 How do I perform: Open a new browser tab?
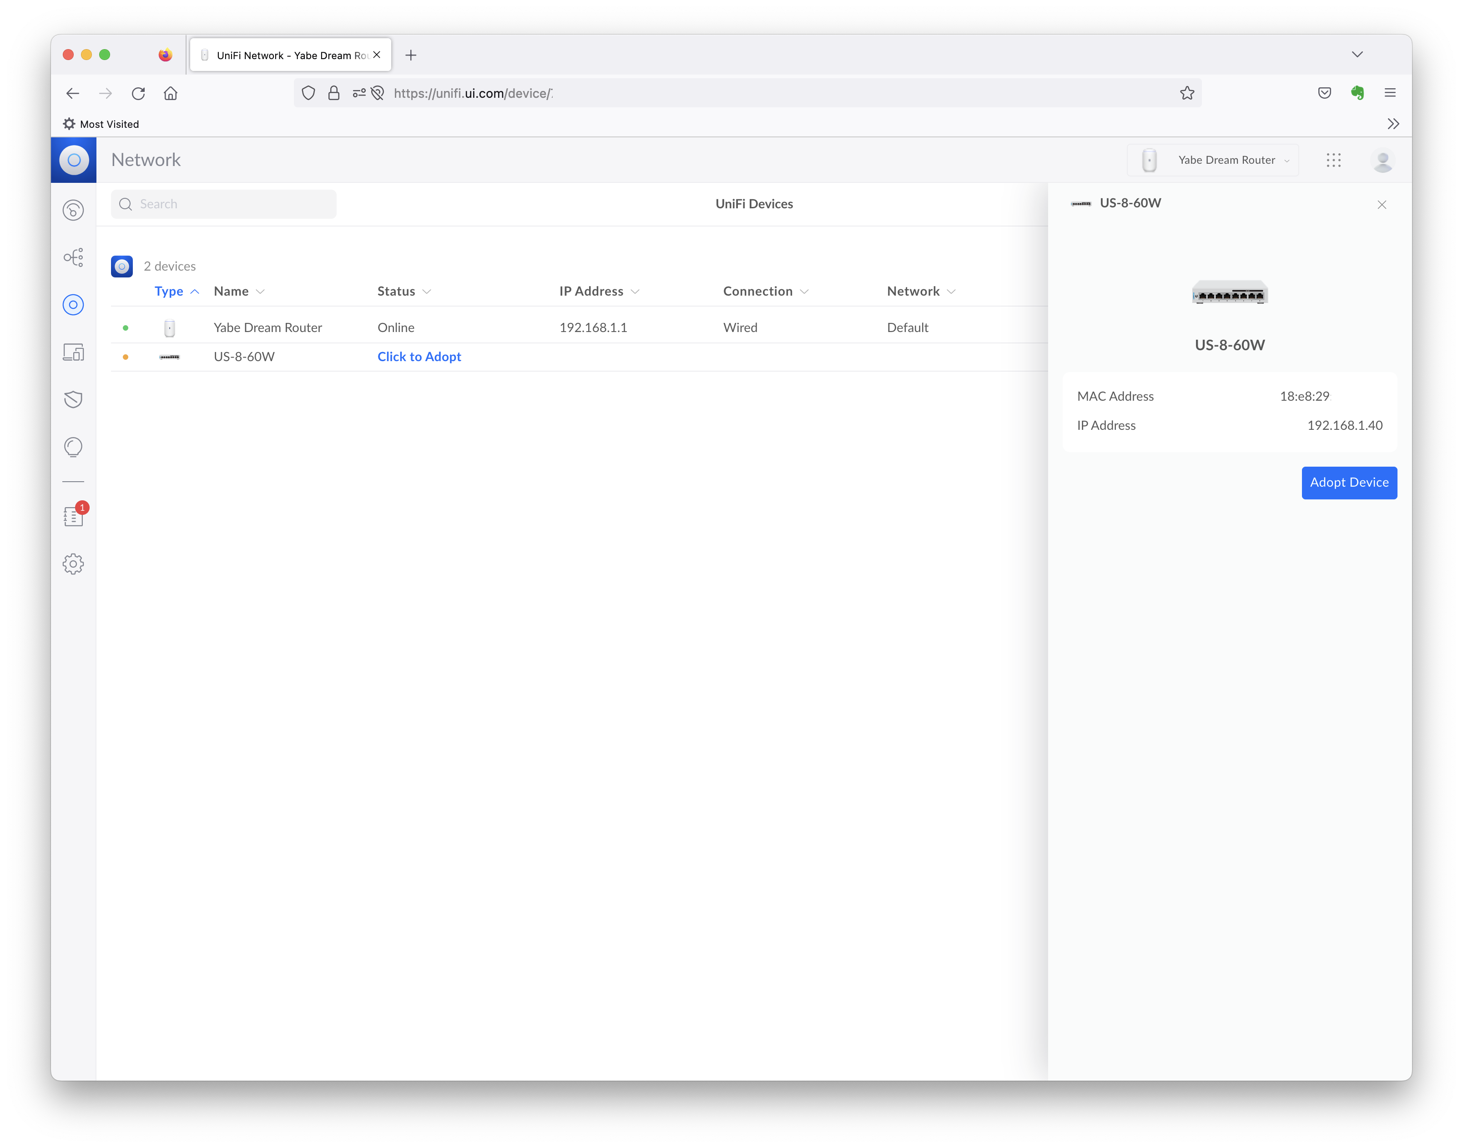411,55
